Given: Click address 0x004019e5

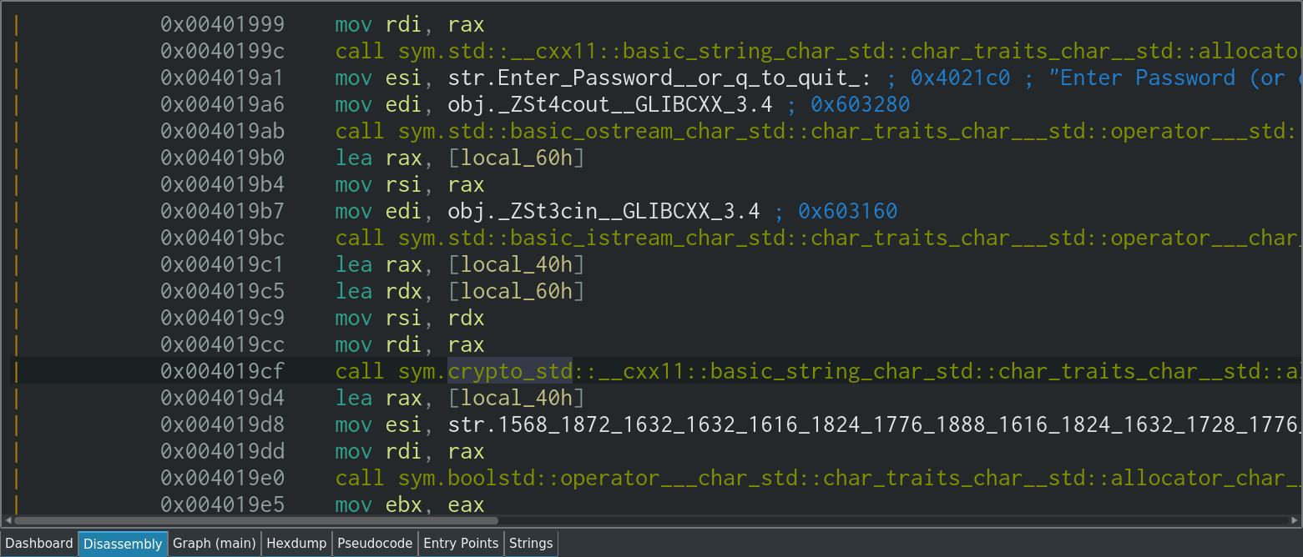Looking at the screenshot, I should pos(222,505).
